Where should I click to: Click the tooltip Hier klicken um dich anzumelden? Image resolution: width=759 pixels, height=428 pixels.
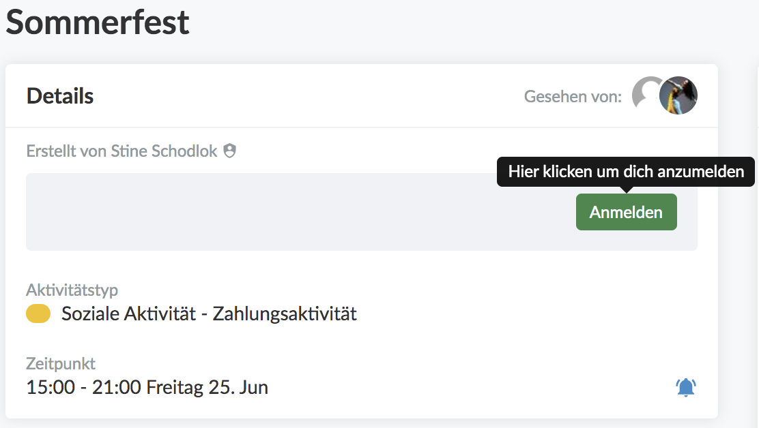626,172
